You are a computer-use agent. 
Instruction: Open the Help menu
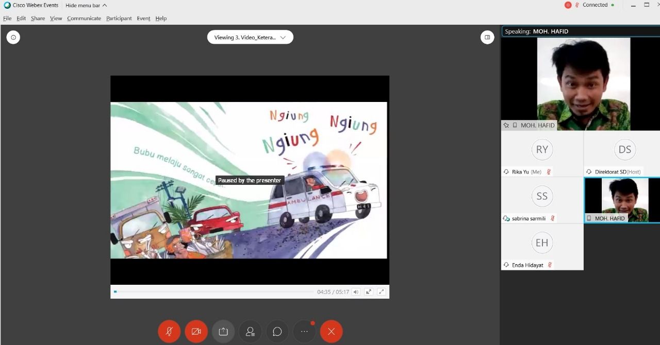coord(161,19)
